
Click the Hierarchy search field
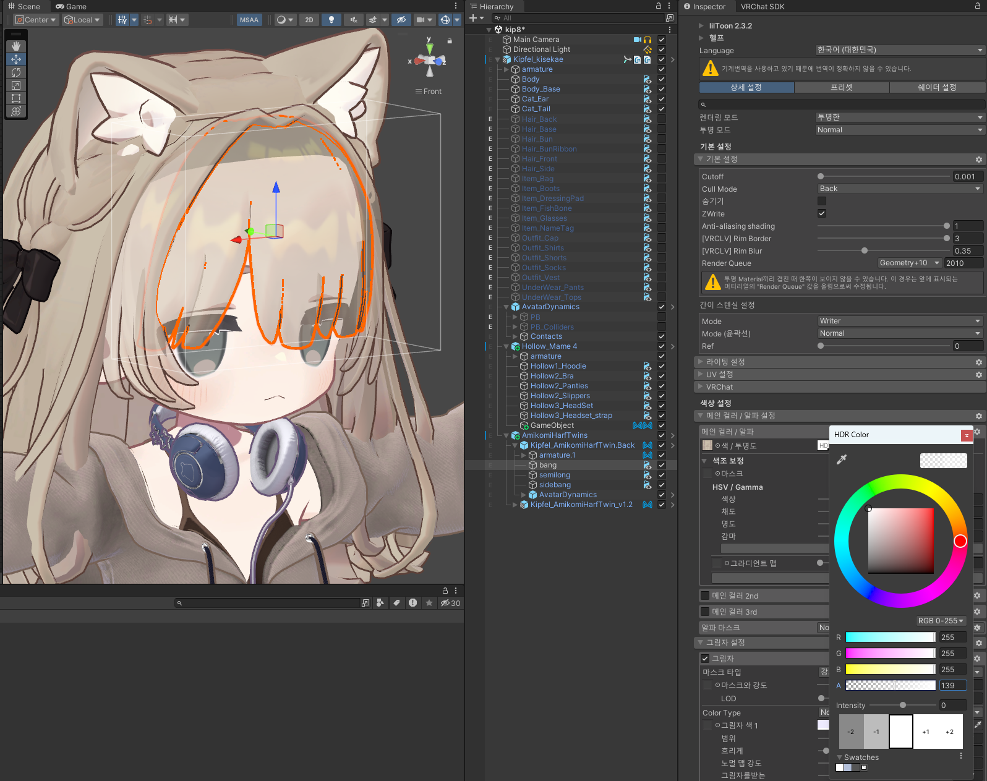click(x=578, y=18)
